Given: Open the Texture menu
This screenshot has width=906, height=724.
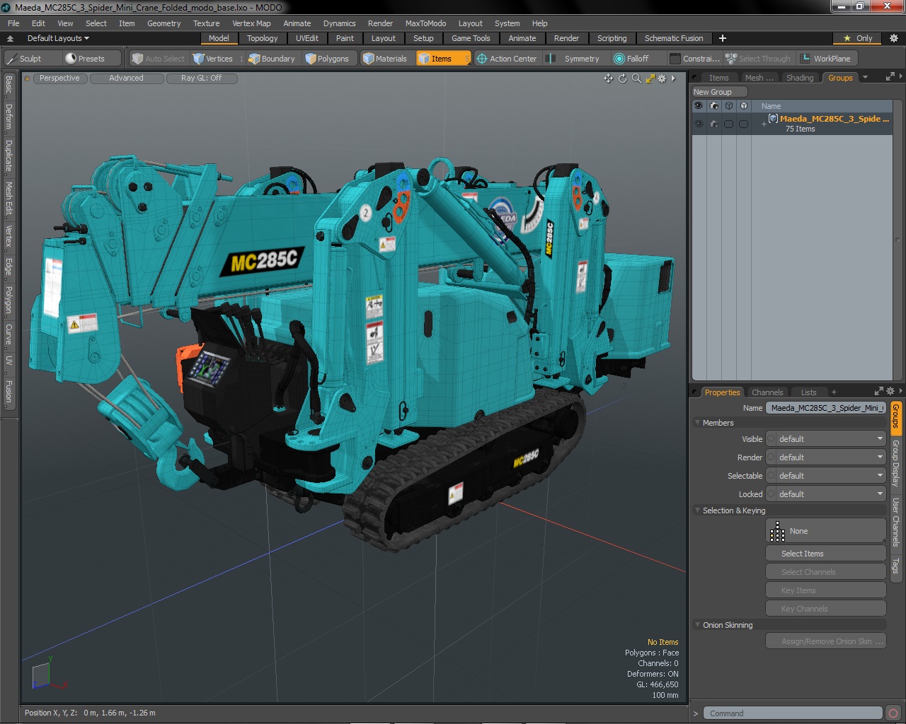Looking at the screenshot, I should [x=206, y=23].
